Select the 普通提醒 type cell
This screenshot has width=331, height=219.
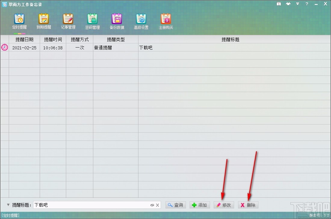pos(116,48)
